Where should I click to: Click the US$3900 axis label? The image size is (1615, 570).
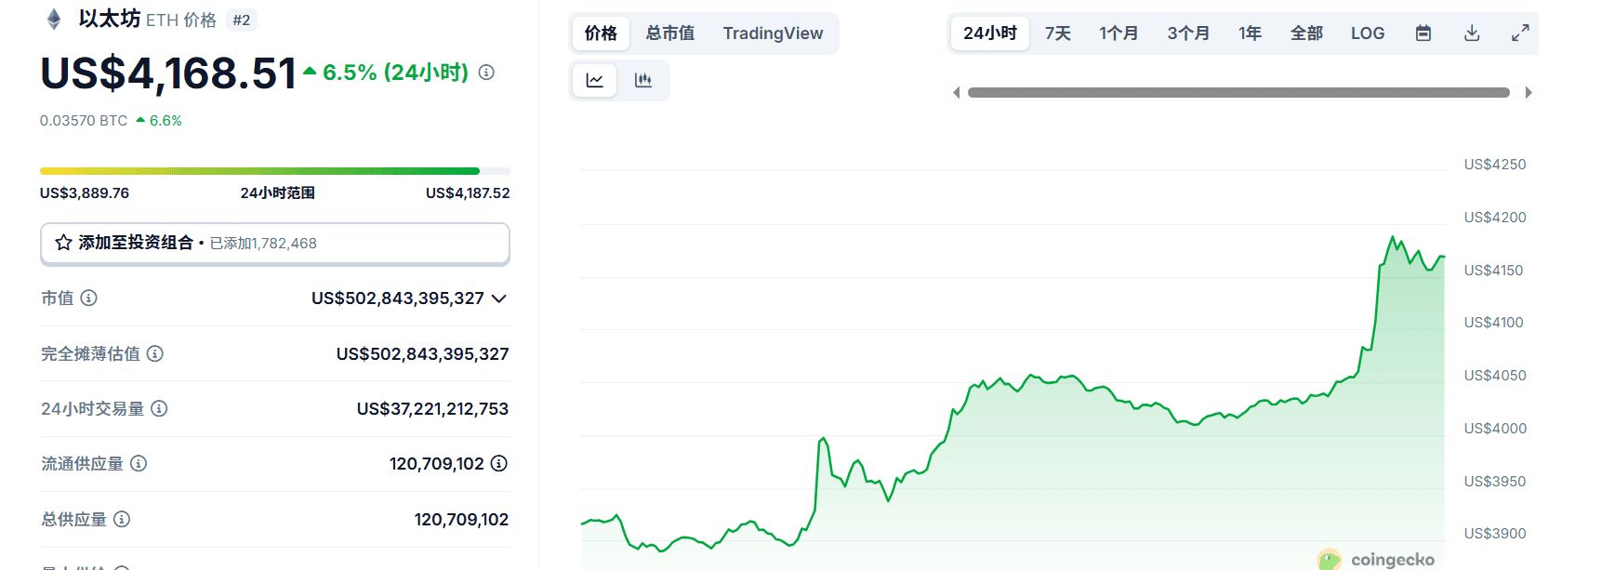tap(1495, 534)
